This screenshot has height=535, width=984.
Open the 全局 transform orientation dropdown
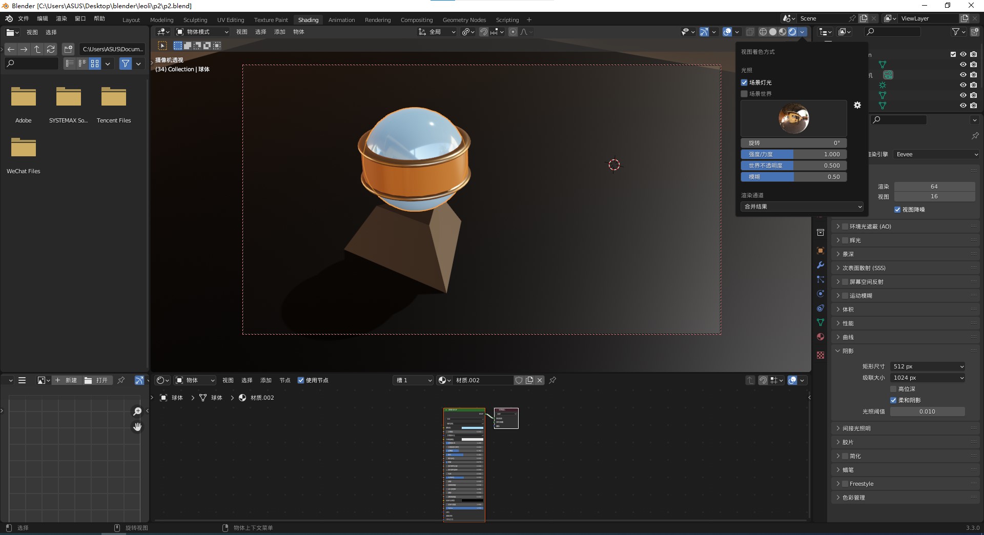click(x=437, y=32)
